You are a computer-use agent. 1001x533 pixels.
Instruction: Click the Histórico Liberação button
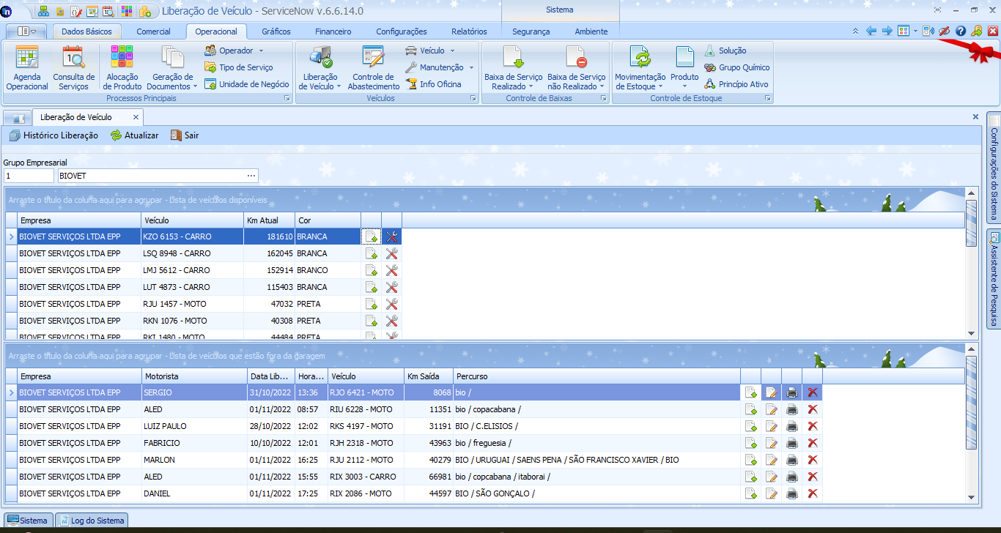53,135
